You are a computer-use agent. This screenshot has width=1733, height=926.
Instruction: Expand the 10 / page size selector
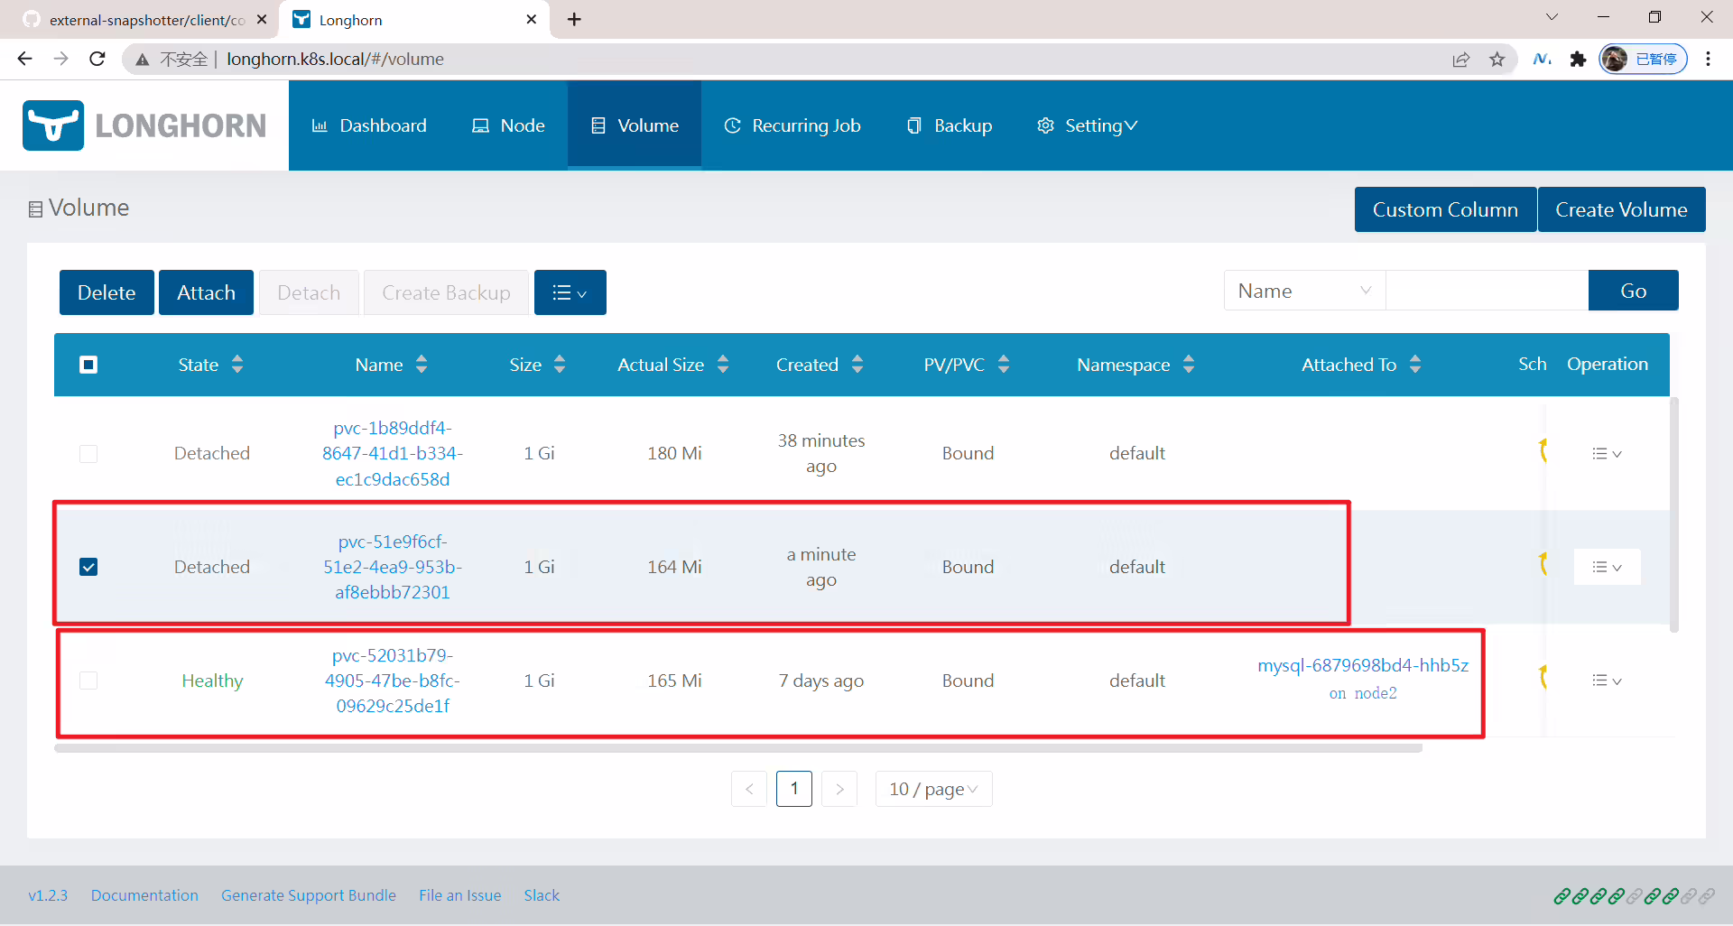click(933, 789)
